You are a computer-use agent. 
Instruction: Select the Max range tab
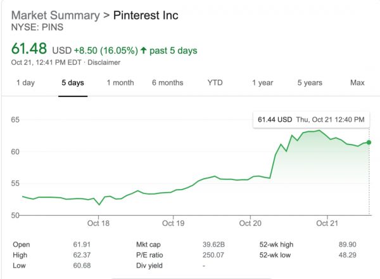click(357, 83)
